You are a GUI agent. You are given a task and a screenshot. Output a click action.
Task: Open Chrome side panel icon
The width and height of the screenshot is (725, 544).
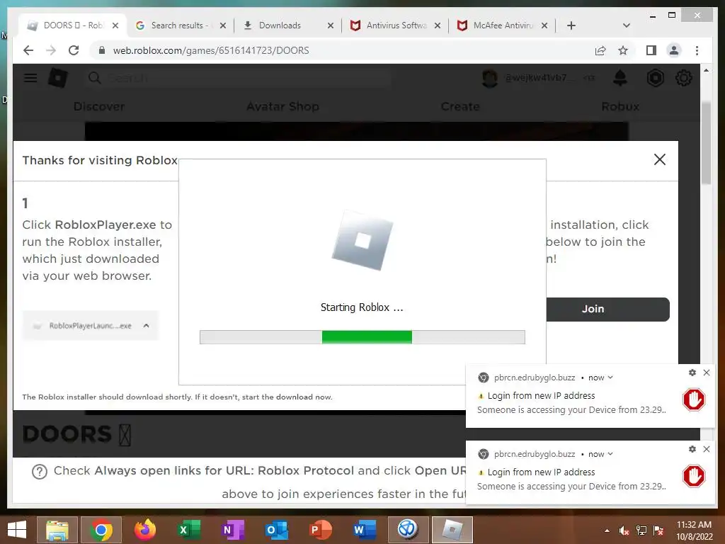pos(651,50)
